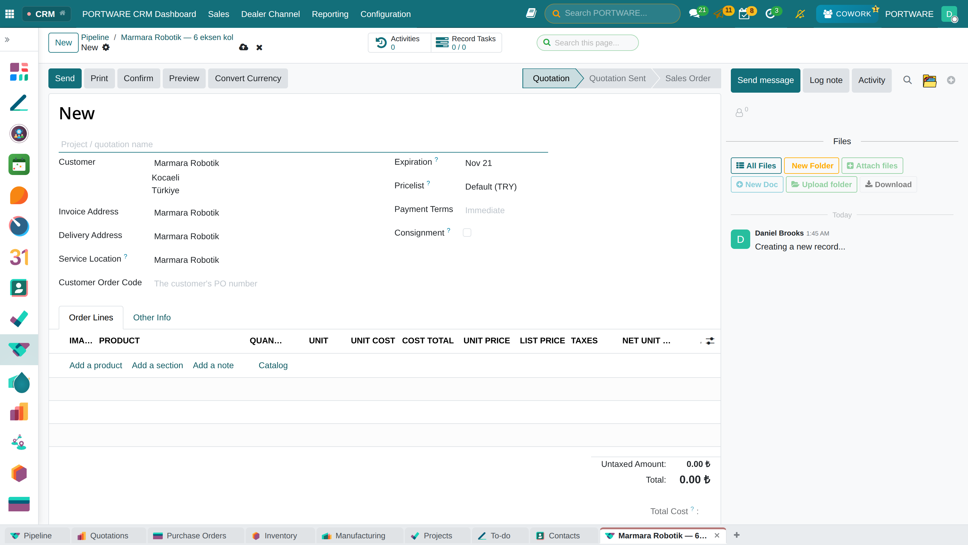Click the muted notifications bell icon

click(x=800, y=14)
